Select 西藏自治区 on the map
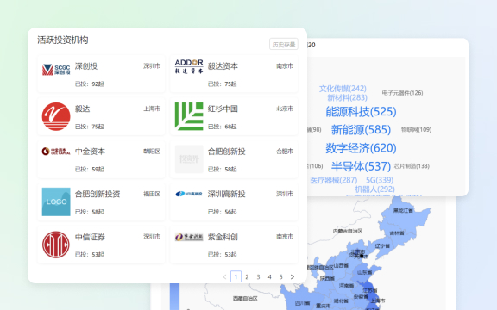 click(245, 298)
